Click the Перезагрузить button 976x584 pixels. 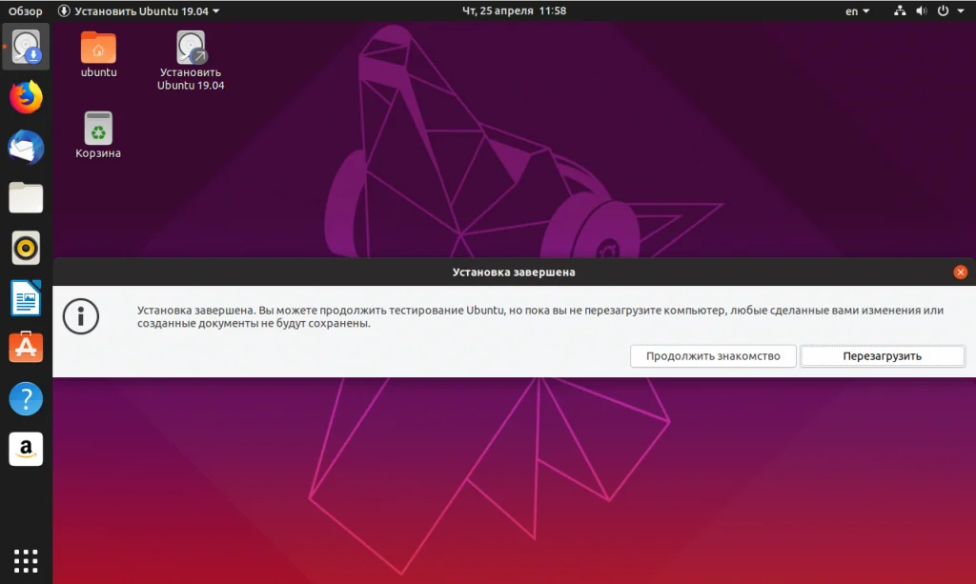882,355
